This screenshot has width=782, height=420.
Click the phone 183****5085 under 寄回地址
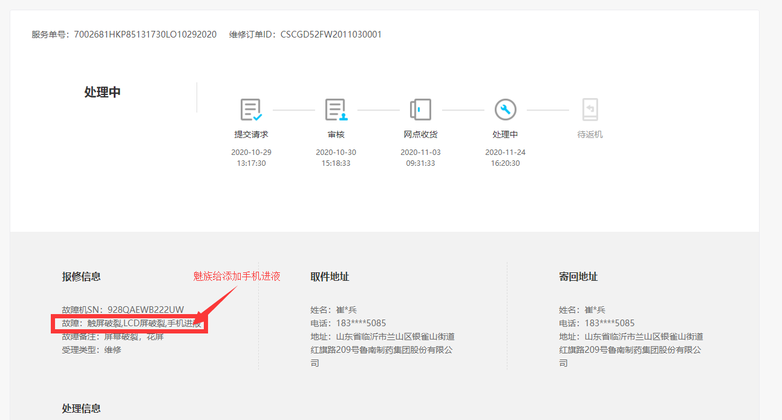(x=610, y=323)
